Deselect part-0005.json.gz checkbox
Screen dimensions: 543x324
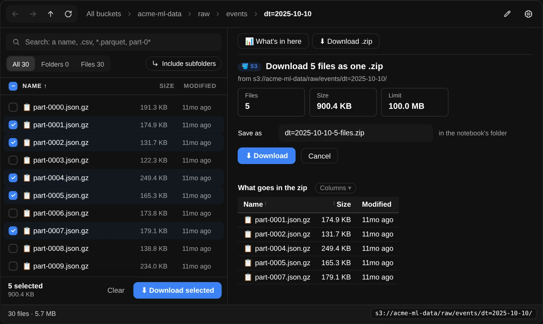click(13, 196)
